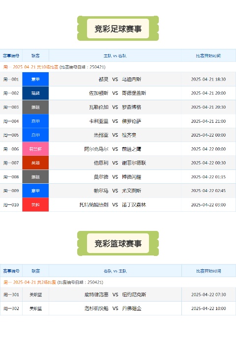Click start time 2025-04-22 03:00
The height and width of the screenshot is (339, 236).
click(208, 205)
